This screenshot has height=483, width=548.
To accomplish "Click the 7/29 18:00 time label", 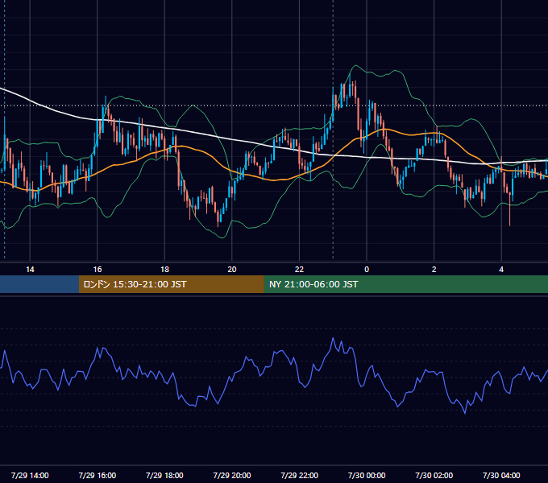I will [x=164, y=475].
